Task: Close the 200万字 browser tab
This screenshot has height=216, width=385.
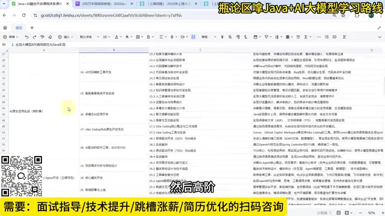Action: [132, 4]
